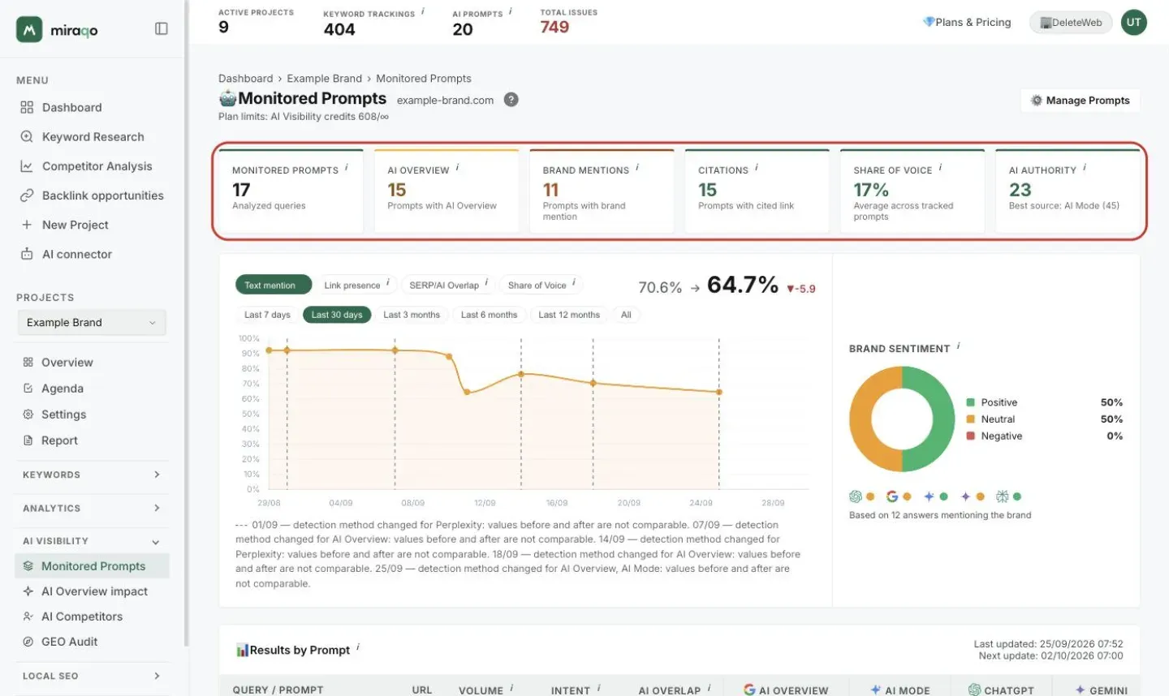Select the All time range pill
Image resolution: width=1169 pixels, height=696 pixels.
click(x=626, y=315)
